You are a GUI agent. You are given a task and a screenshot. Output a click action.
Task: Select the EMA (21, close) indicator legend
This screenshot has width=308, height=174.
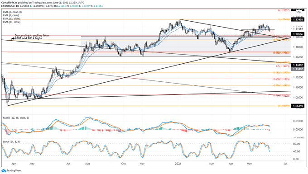(x=12, y=22)
